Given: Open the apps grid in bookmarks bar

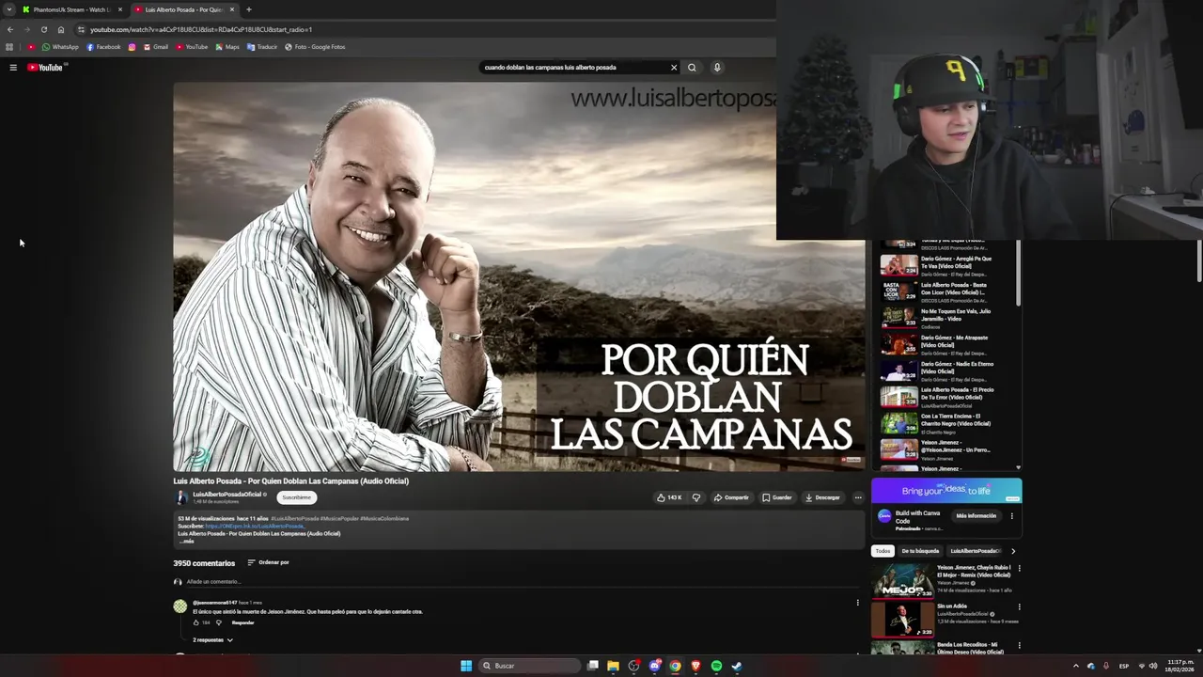Looking at the screenshot, I should (x=9, y=47).
